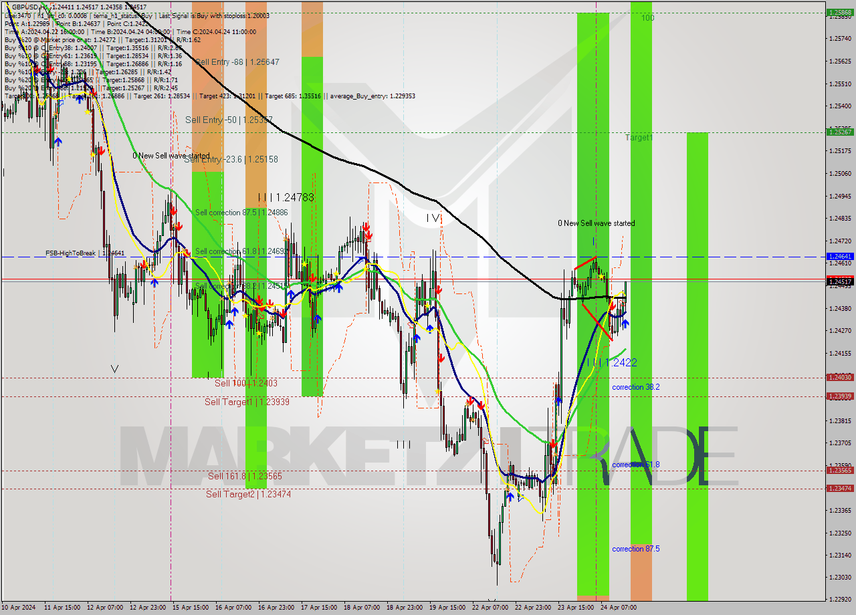Click the '18 Apr 07:00' time axis label
Image resolution: width=856 pixels, height=615 pixels.
pyautogui.click(x=362, y=608)
